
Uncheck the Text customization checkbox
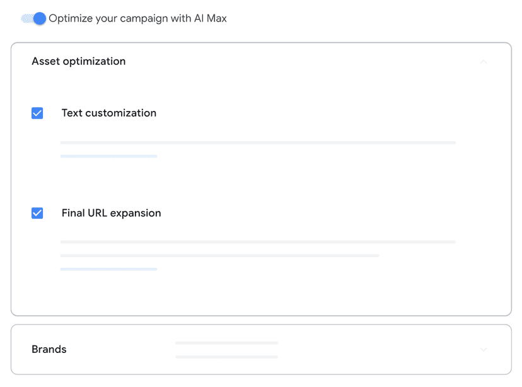coord(37,113)
